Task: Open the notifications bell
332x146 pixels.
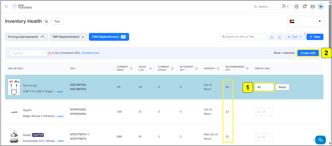Action: (x=304, y=7)
